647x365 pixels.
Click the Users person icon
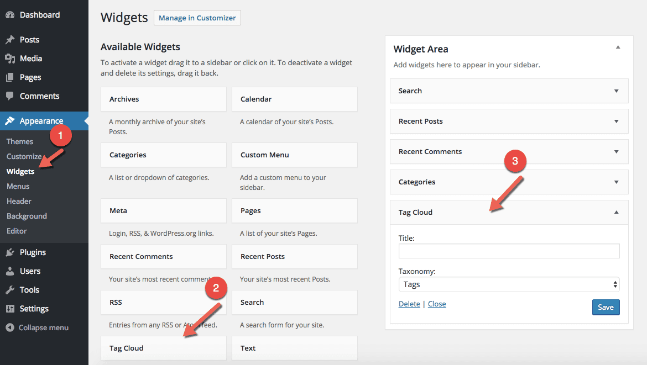tap(10, 271)
